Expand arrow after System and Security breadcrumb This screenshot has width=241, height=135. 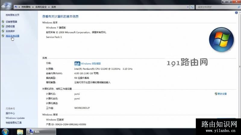click(49, 7)
